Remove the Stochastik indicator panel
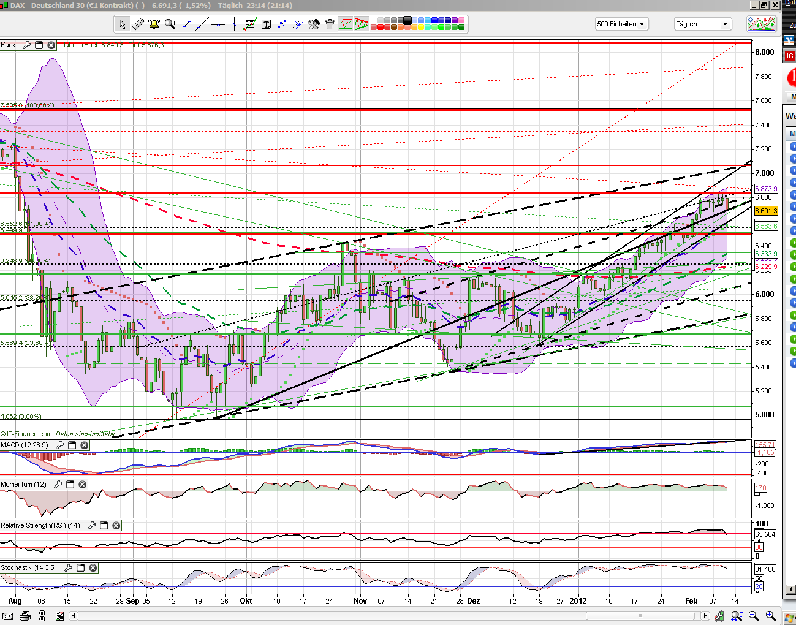 coord(93,567)
